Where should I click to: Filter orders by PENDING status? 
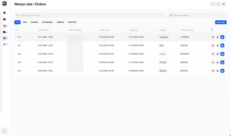34,22
